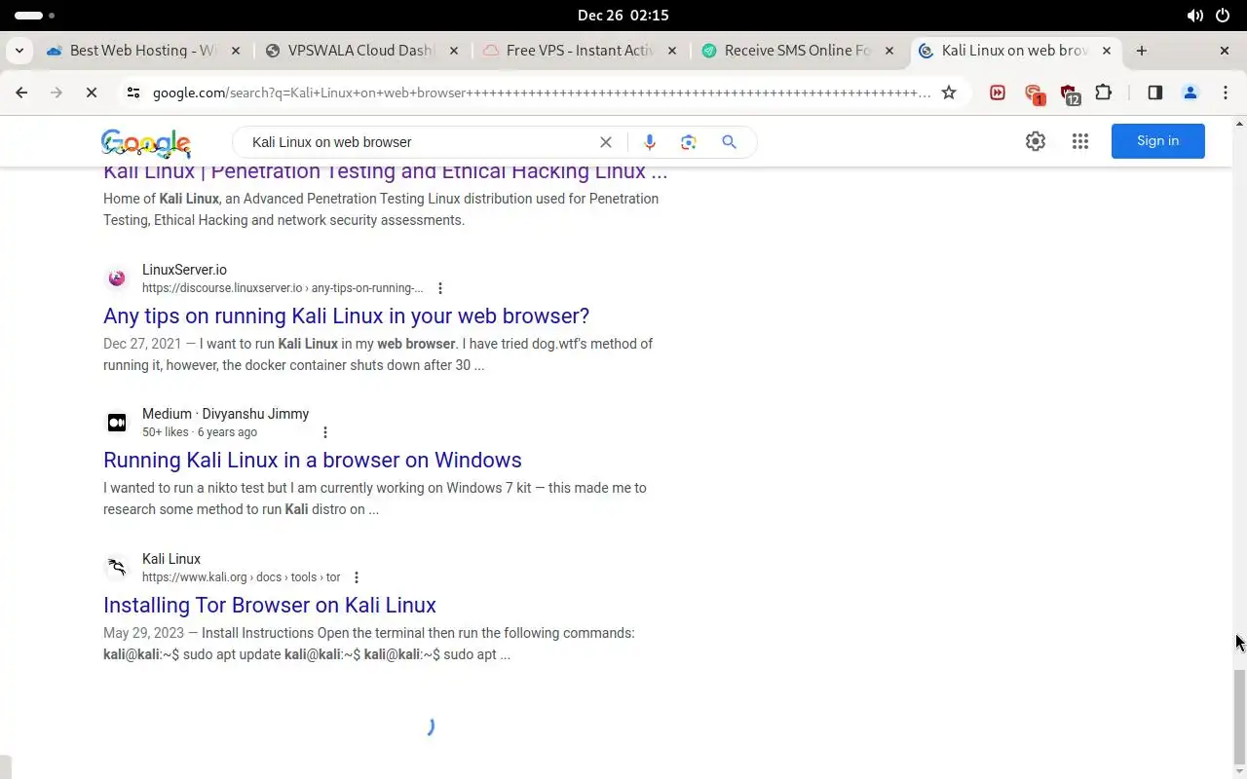This screenshot has height=779, width=1247.
Task: Open the Extensions puzzle-piece menu
Action: [x=1103, y=93]
